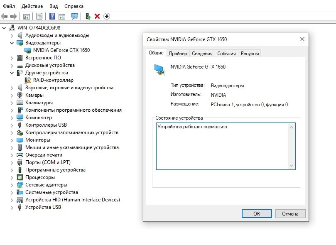Click the USB plug icon of Контроллеры USB
Viewport: 336px width, 245px height.
[20, 125]
